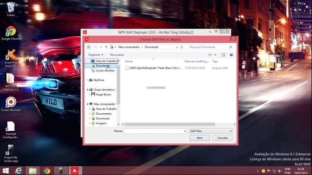The width and height of the screenshot is (312, 175).
Task: Open the Action Center flag icon
Action: [269, 171]
